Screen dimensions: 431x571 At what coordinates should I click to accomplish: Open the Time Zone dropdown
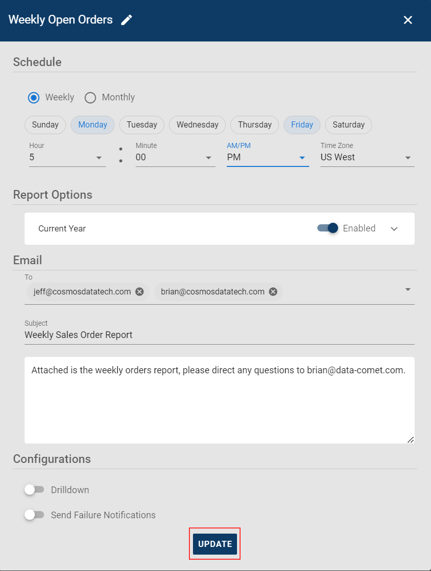408,157
